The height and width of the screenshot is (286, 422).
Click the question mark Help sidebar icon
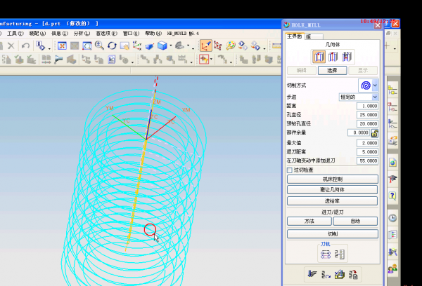tap(392, 196)
